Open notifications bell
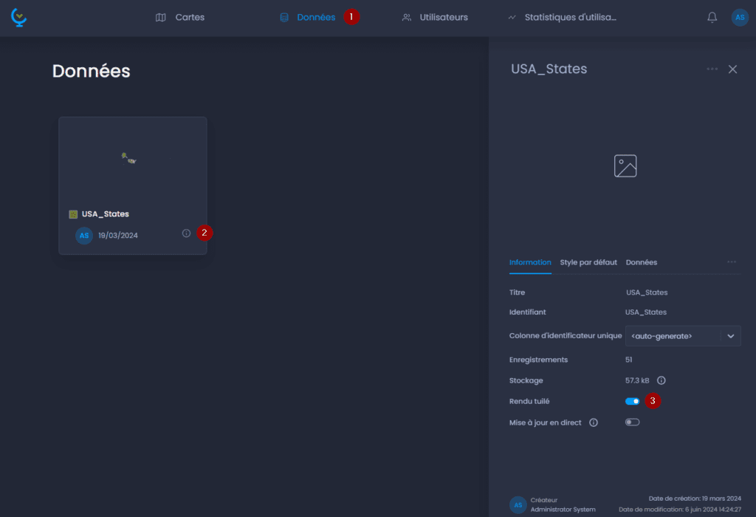The width and height of the screenshot is (756, 517). pos(712,18)
